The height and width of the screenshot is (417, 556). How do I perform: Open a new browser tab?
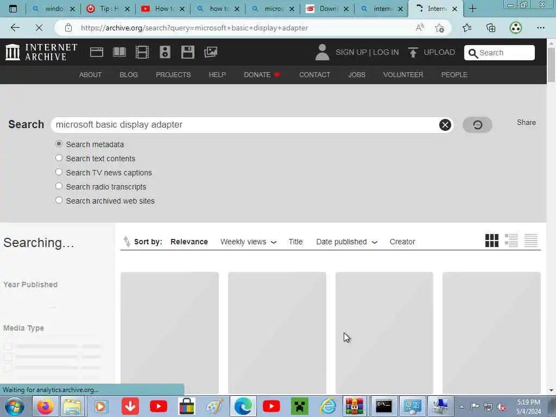(472, 9)
